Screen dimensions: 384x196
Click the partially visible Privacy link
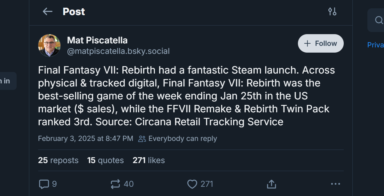pos(376,45)
